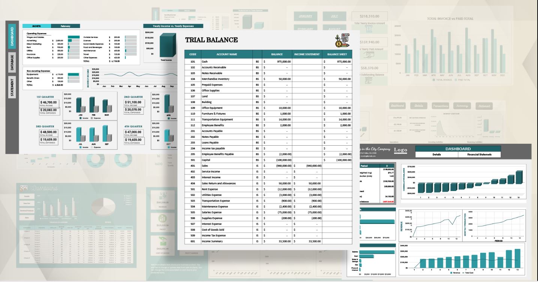538x282 pixels.
Task: Click the ACCOUNT NAME column header
Action: point(227,54)
